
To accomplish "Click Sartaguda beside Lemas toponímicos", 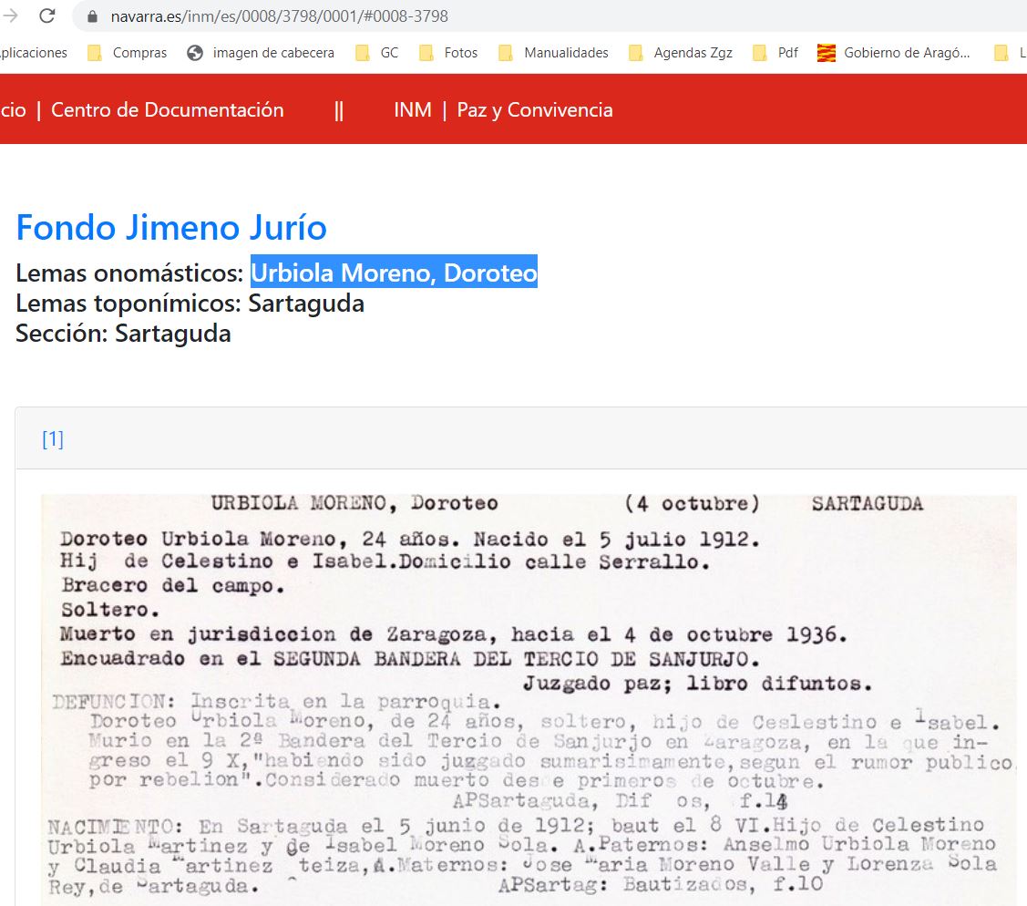I will (x=306, y=304).
